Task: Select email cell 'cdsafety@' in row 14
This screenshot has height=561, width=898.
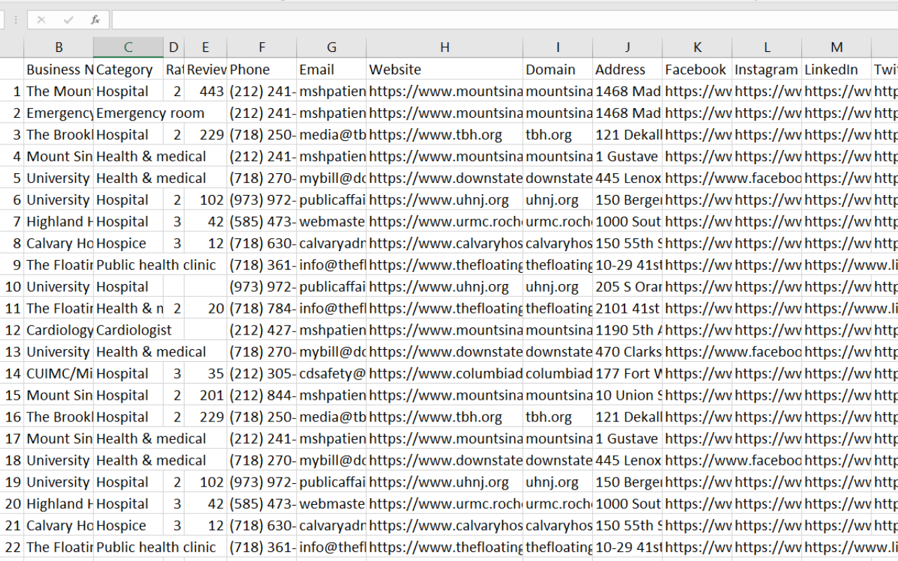Action: 332,374
